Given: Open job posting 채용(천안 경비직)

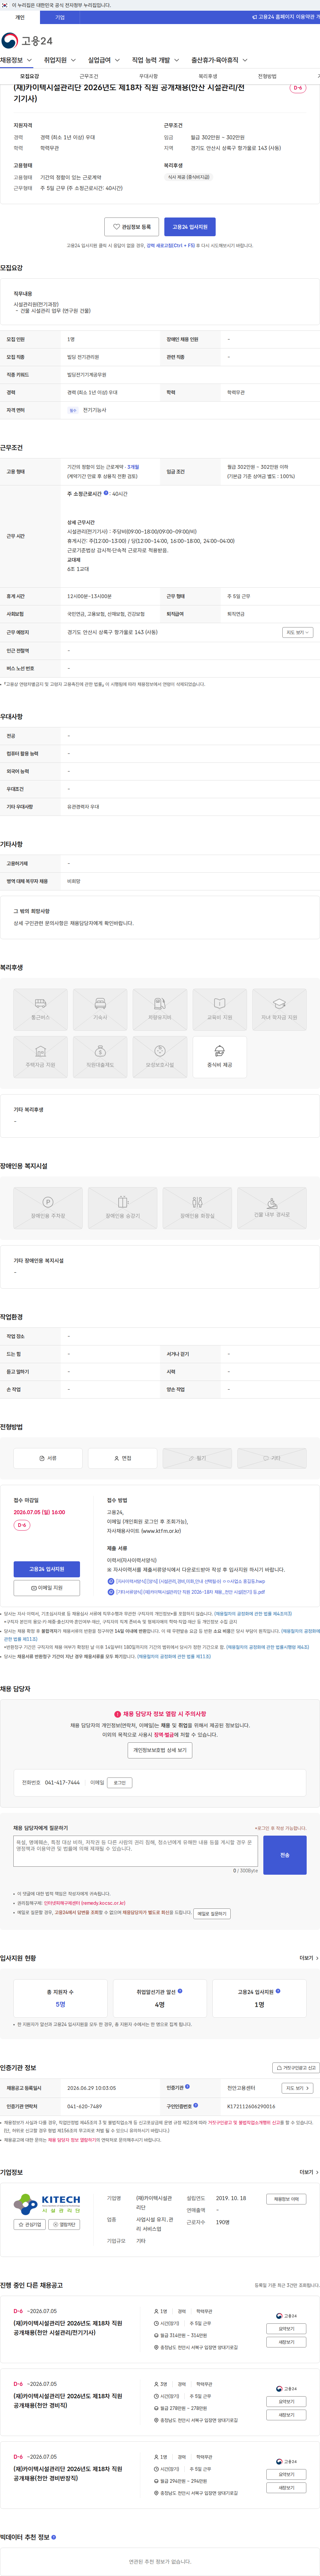Looking at the screenshot, I should pos(68,2400).
